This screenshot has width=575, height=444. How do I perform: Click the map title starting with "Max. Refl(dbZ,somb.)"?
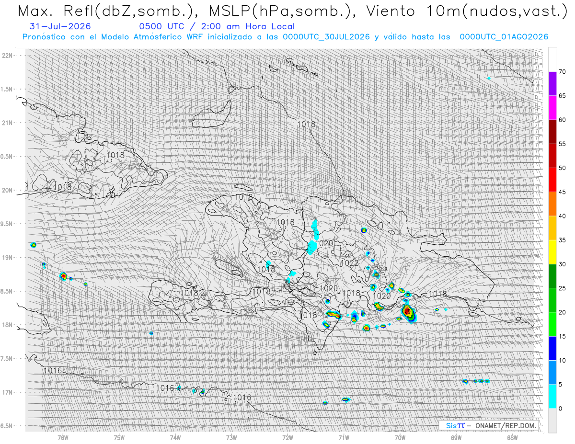pos(292,11)
